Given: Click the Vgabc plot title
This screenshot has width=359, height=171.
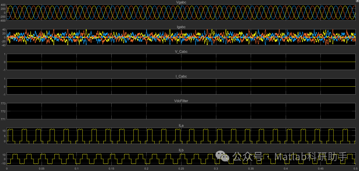Looking at the screenshot, I should [181, 2].
